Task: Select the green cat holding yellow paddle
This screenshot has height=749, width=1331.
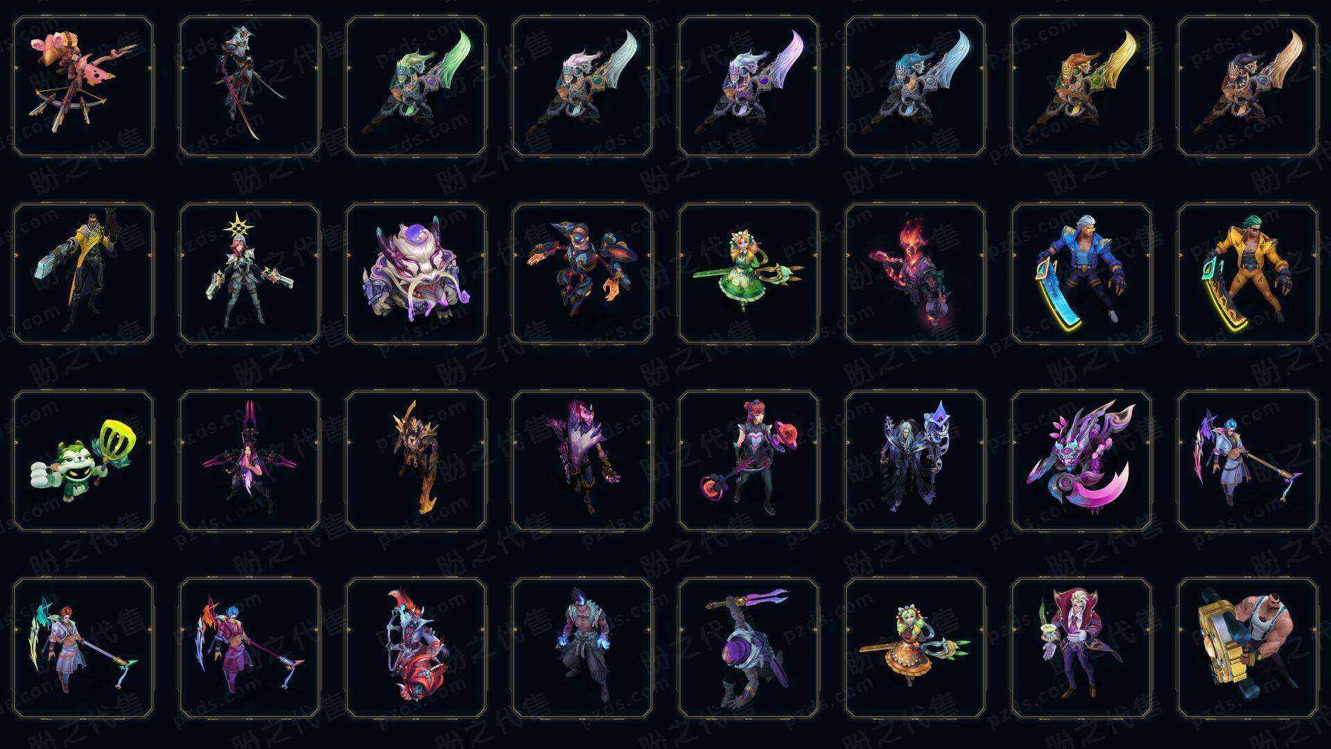Action: pos(83,460)
